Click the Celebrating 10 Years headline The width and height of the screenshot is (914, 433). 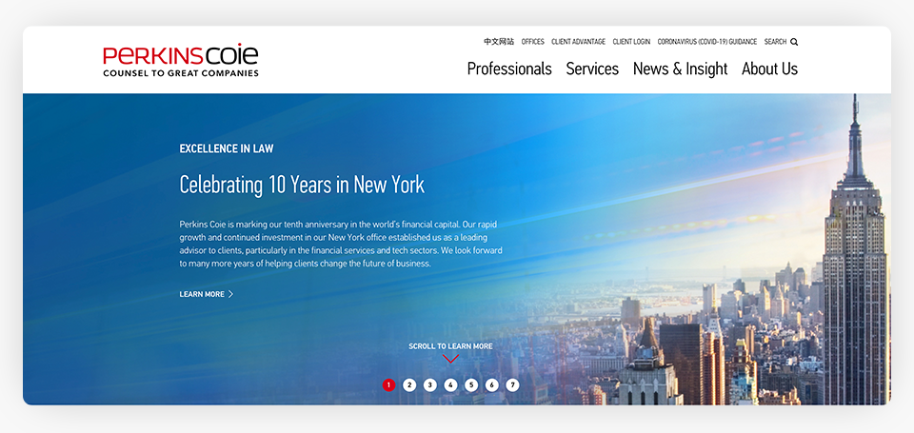click(302, 184)
